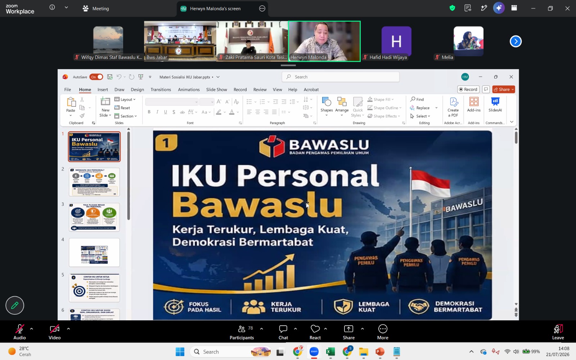
Task: Start Video camera toggle
Action: click(55, 332)
